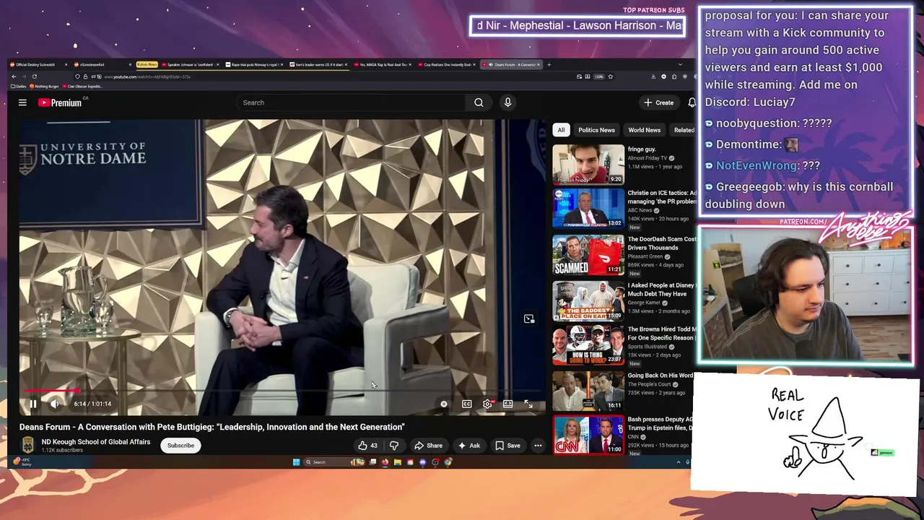
Task: Mute the video using the speaker icon
Action: click(x=55, y=404)
